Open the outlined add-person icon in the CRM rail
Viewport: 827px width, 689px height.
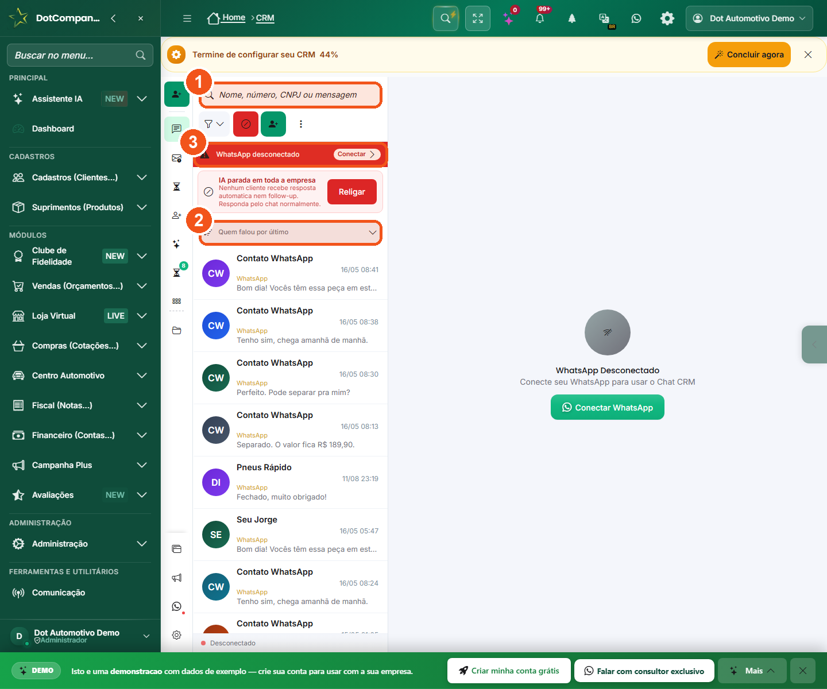pyautogui.click(x=176, y=215)
